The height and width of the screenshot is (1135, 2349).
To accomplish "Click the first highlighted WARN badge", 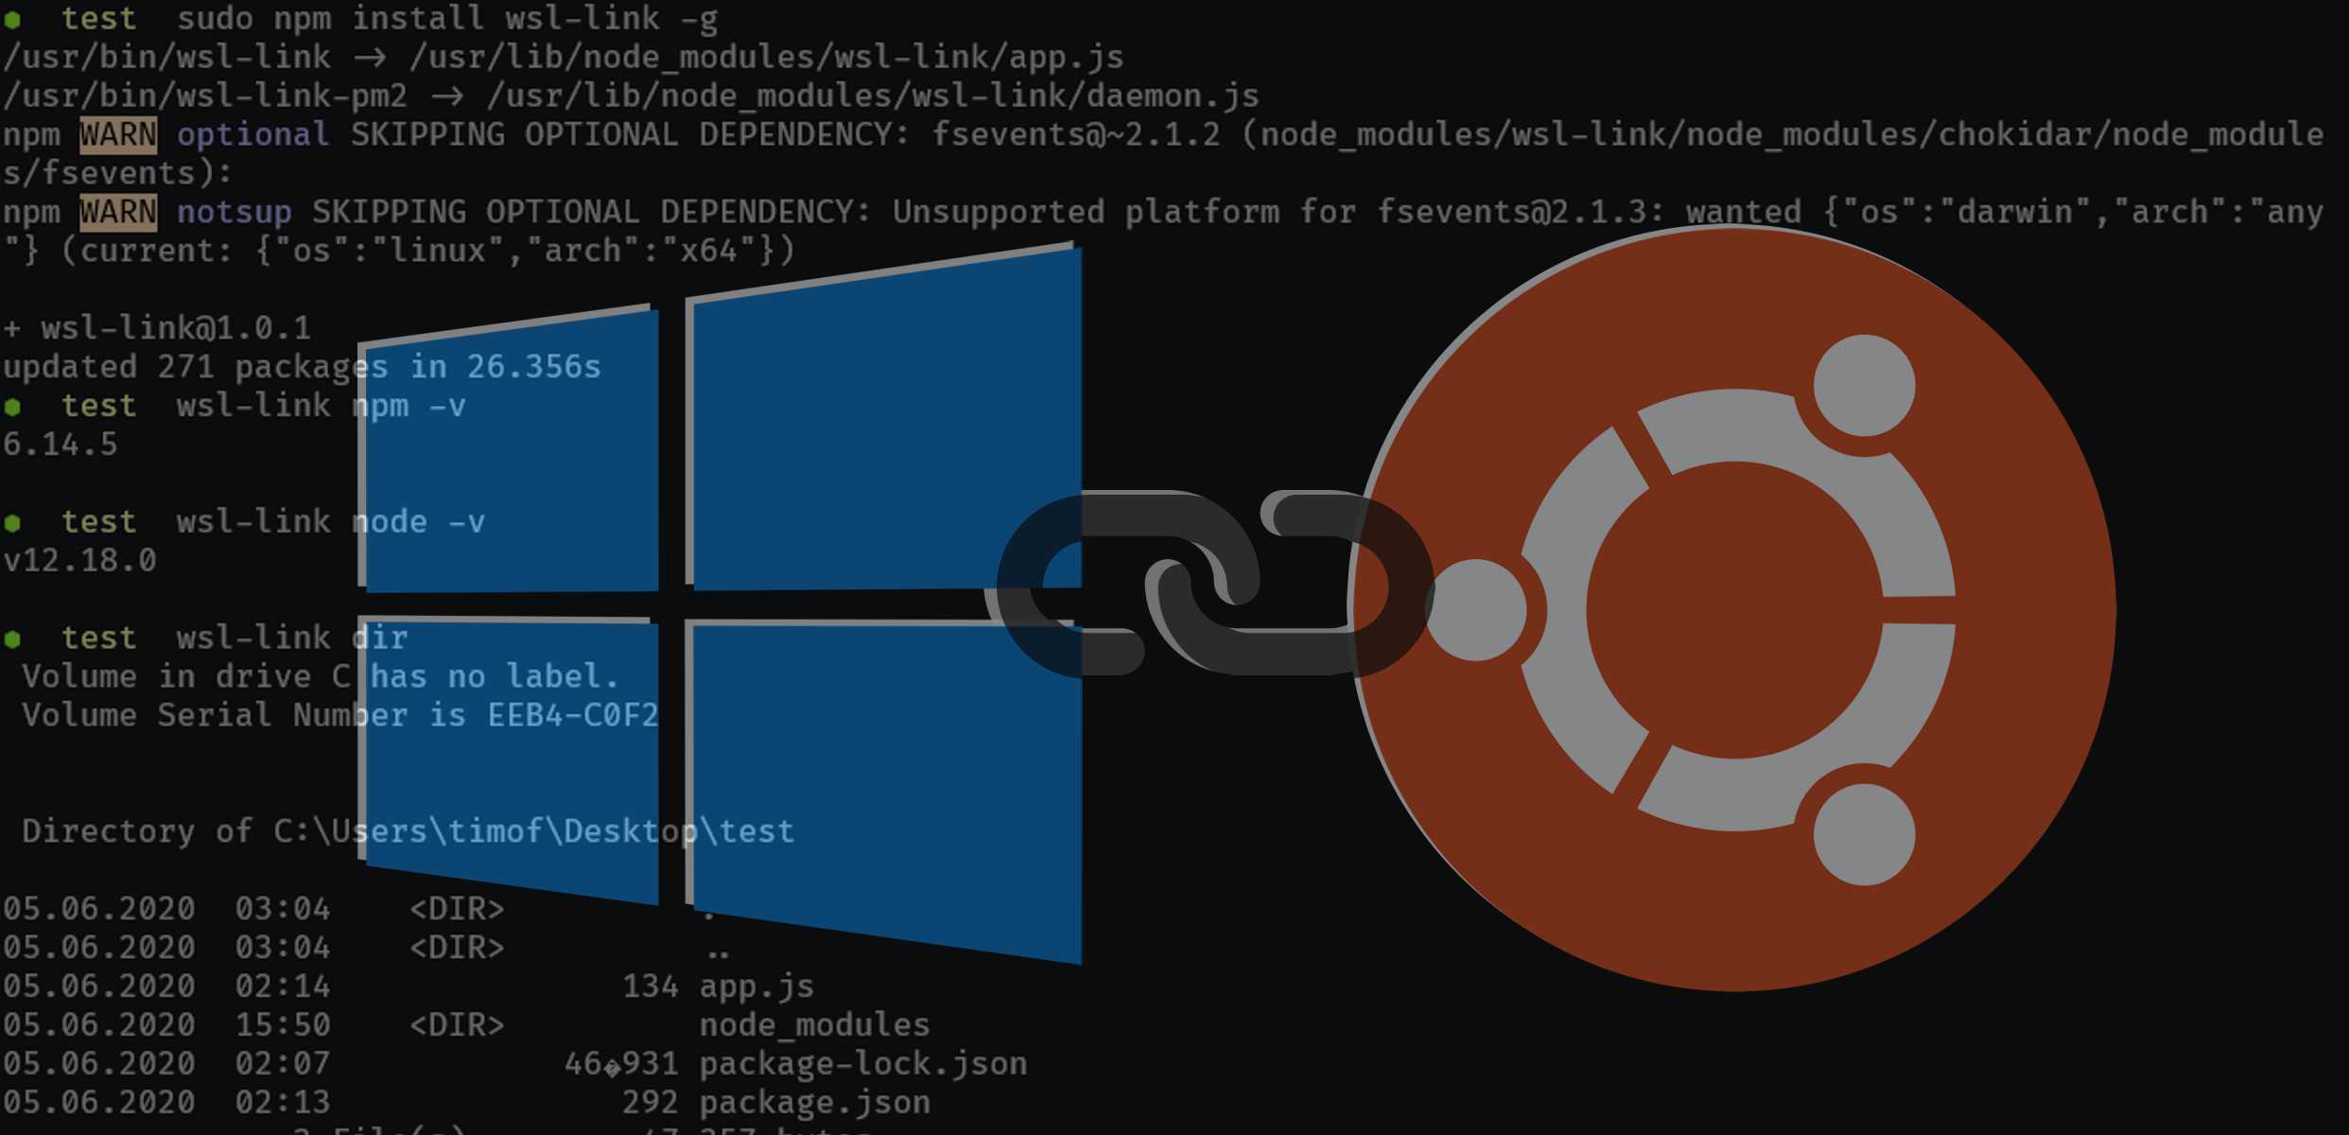I will [x=118, y=134].
